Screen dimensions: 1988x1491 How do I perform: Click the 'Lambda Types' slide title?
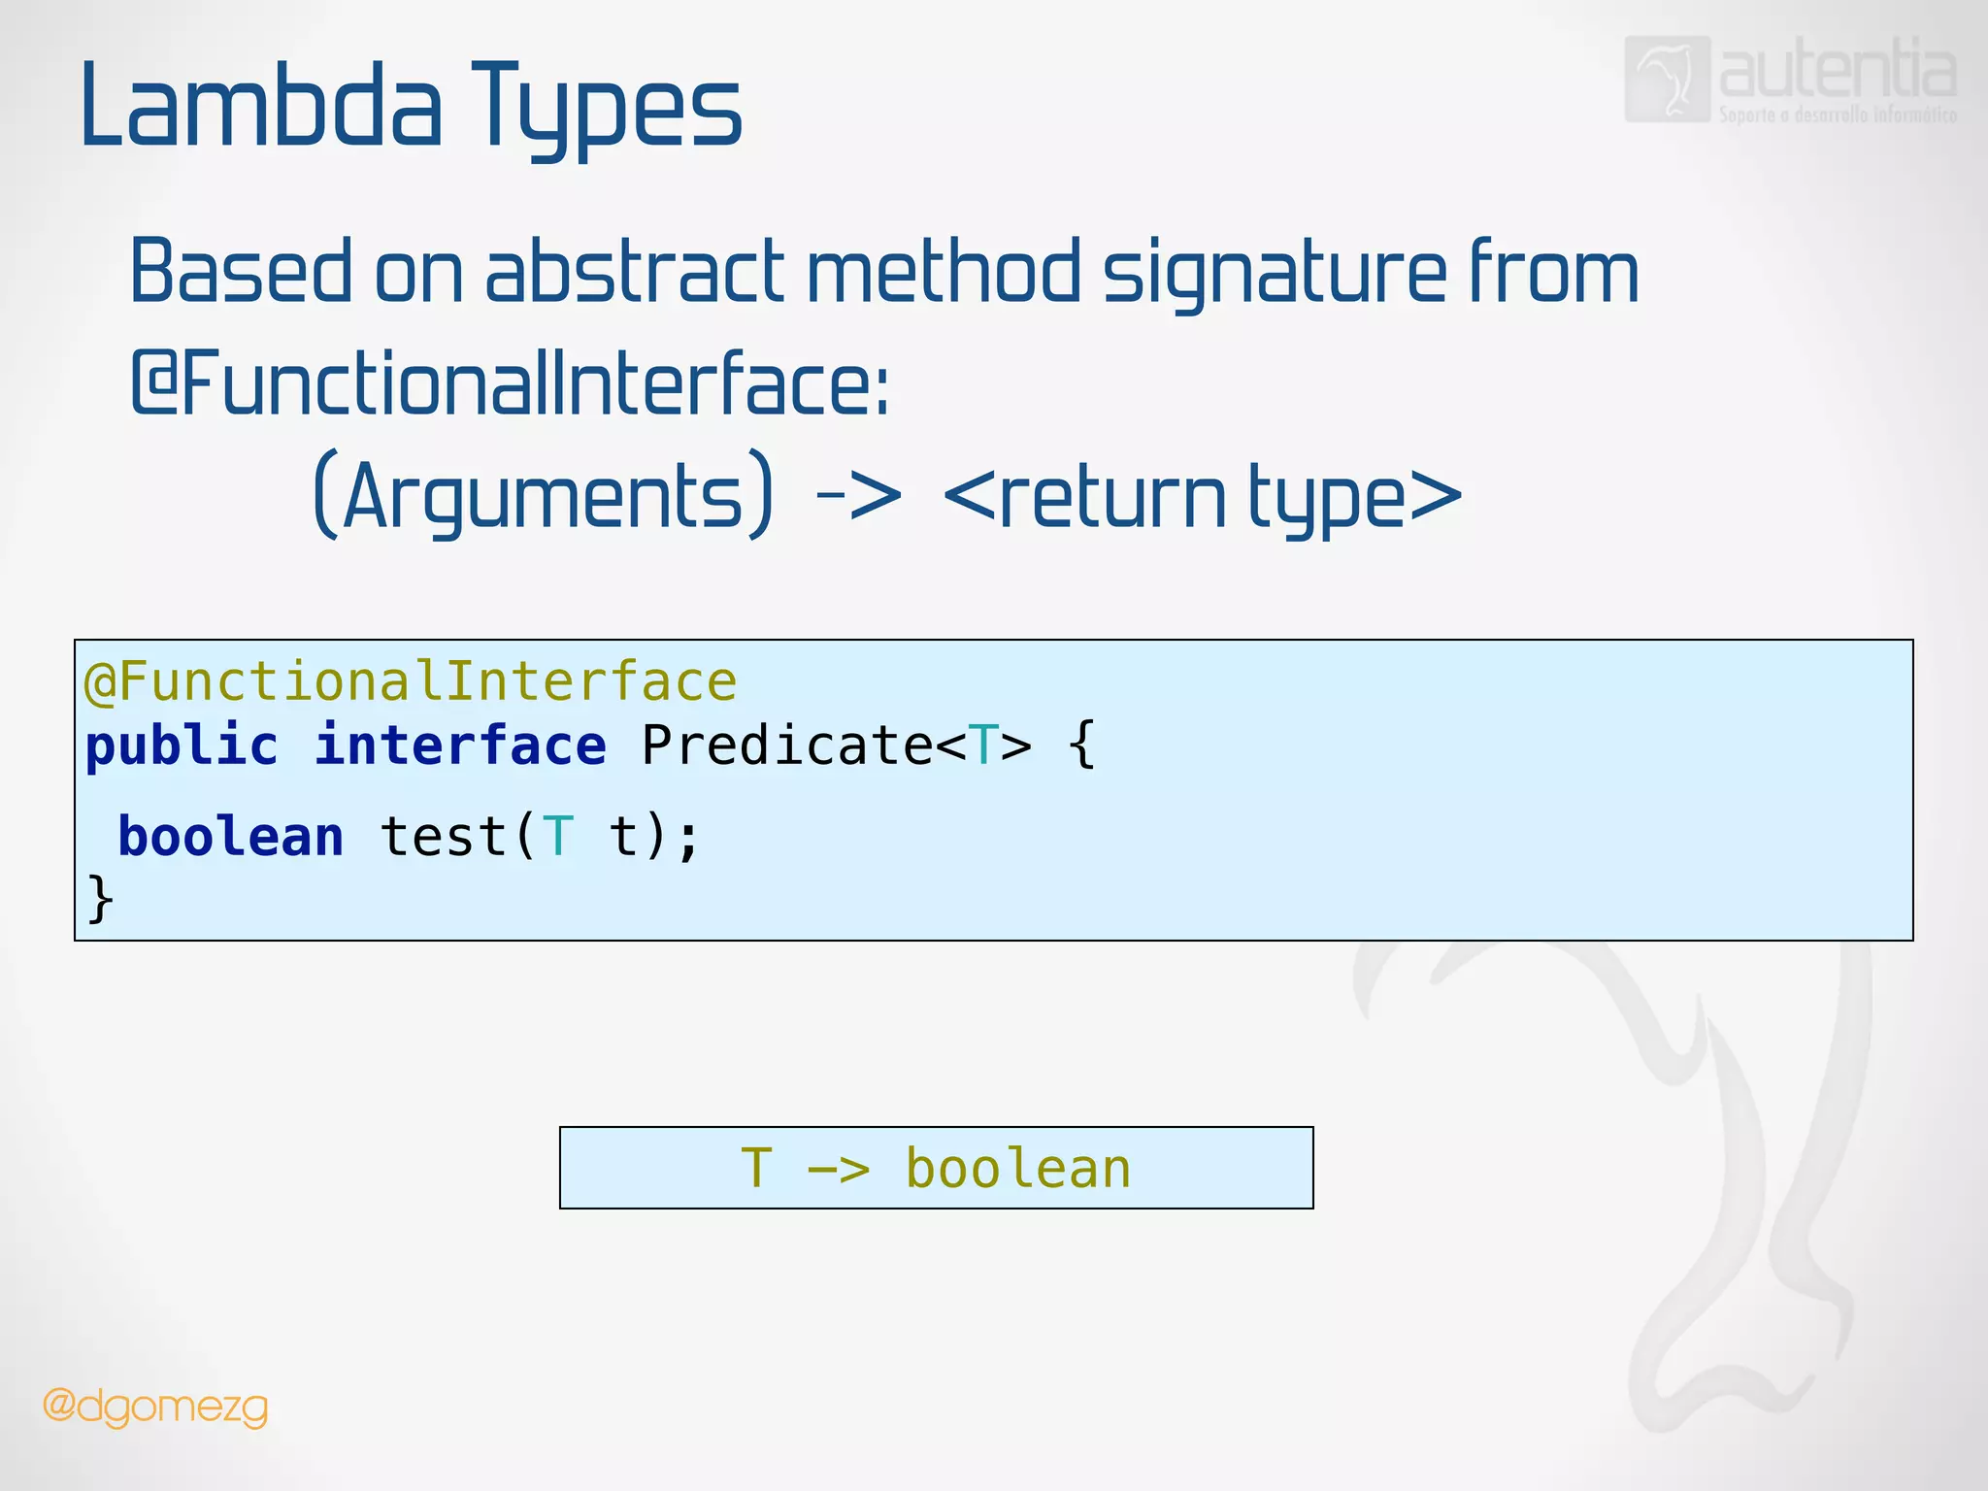pyautogui.click(x=411, y=106)
